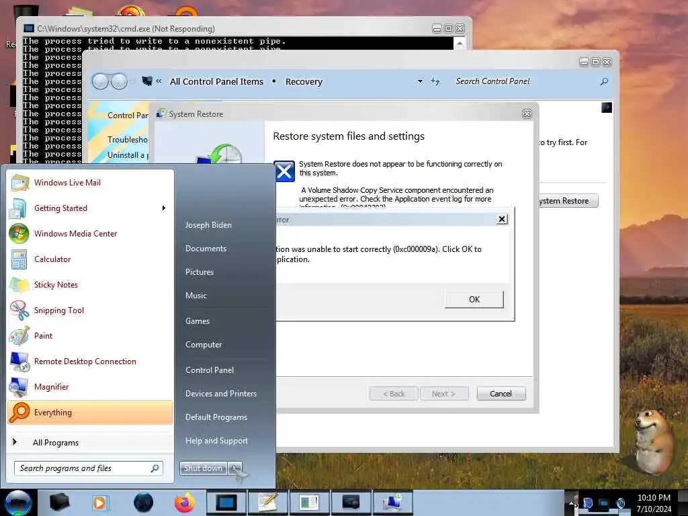Open the Everything search icon
688x516 pixels.
tap(19, 413)
